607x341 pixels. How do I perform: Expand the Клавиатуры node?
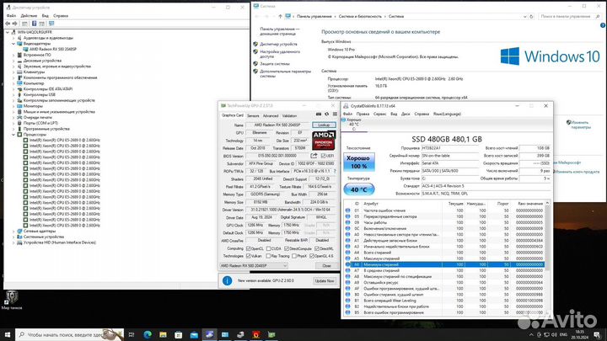[13, 72]
